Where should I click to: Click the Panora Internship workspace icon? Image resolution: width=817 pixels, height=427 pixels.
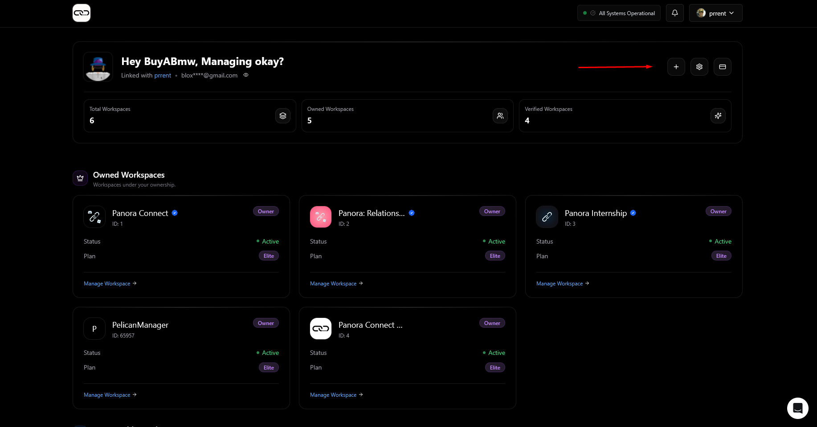(x=547, y=217)
